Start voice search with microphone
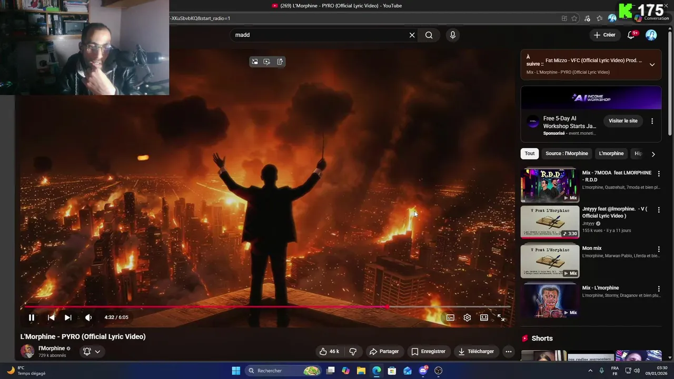 click(452, 35)
